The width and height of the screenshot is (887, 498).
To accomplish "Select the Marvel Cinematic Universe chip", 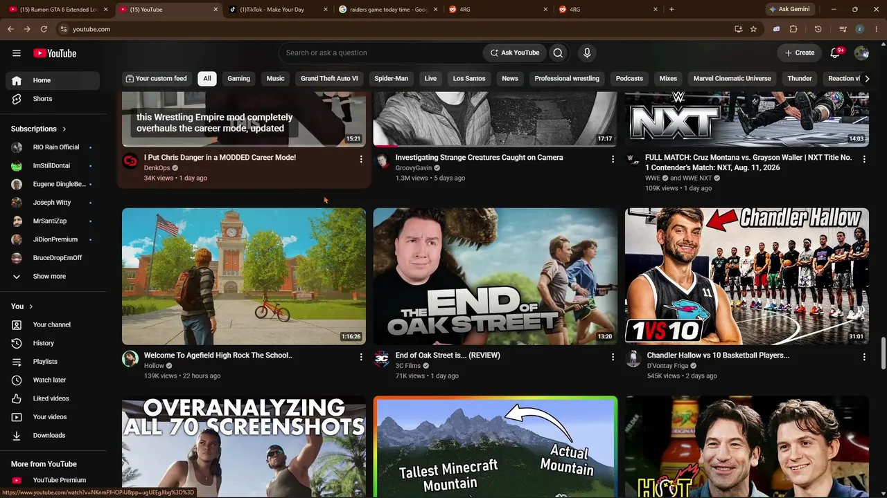I will (732, 79).
